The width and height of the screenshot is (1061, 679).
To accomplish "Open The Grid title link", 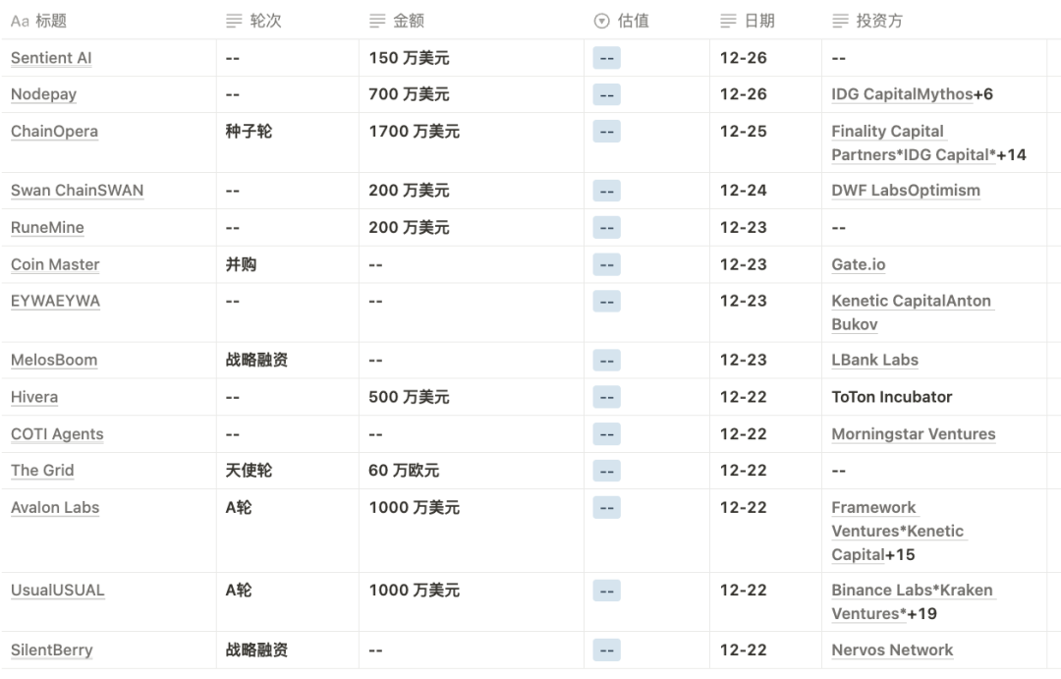I will click(x=42, y=471).
